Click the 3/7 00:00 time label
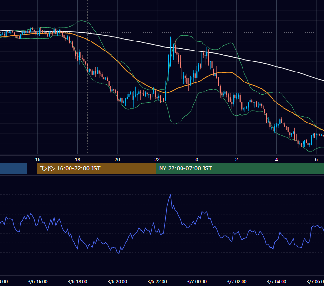The height and width of the screenshot is (286, 324). pyautogui.click(x=197, y=281)
